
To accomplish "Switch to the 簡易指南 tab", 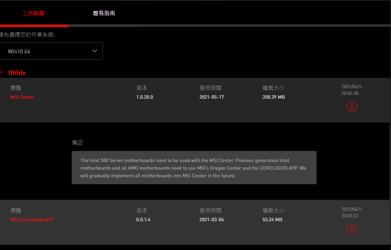I will 104,13.
